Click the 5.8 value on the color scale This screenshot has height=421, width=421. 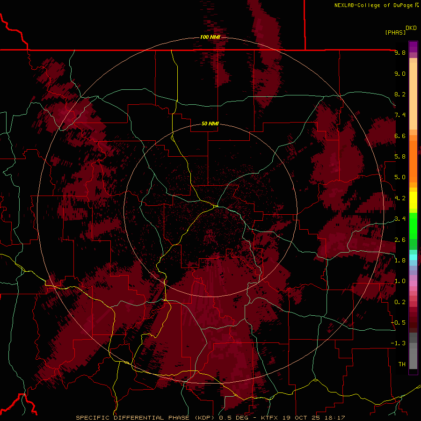point(400,157)
